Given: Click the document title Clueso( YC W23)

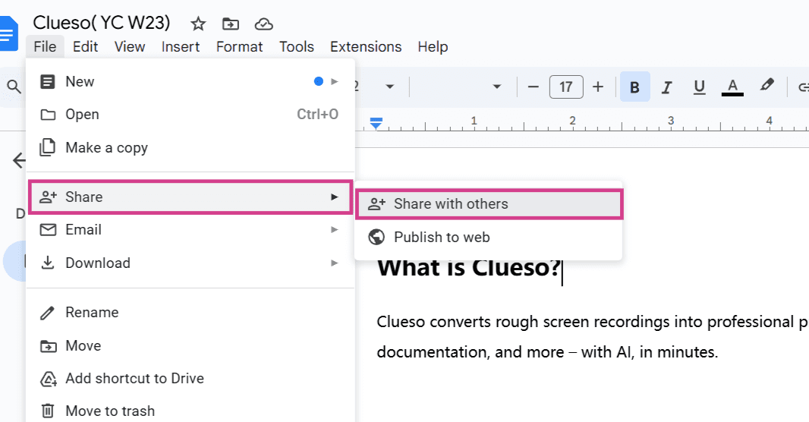Looking at the screenshot, I should [x=102, y=23].
